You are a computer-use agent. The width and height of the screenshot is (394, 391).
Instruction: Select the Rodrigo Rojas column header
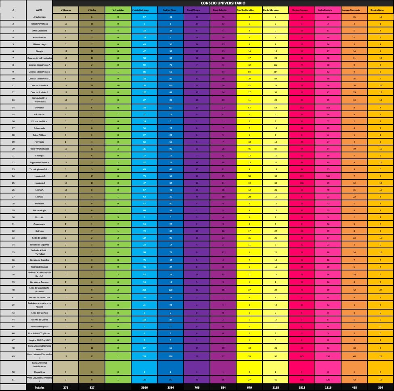380,9
